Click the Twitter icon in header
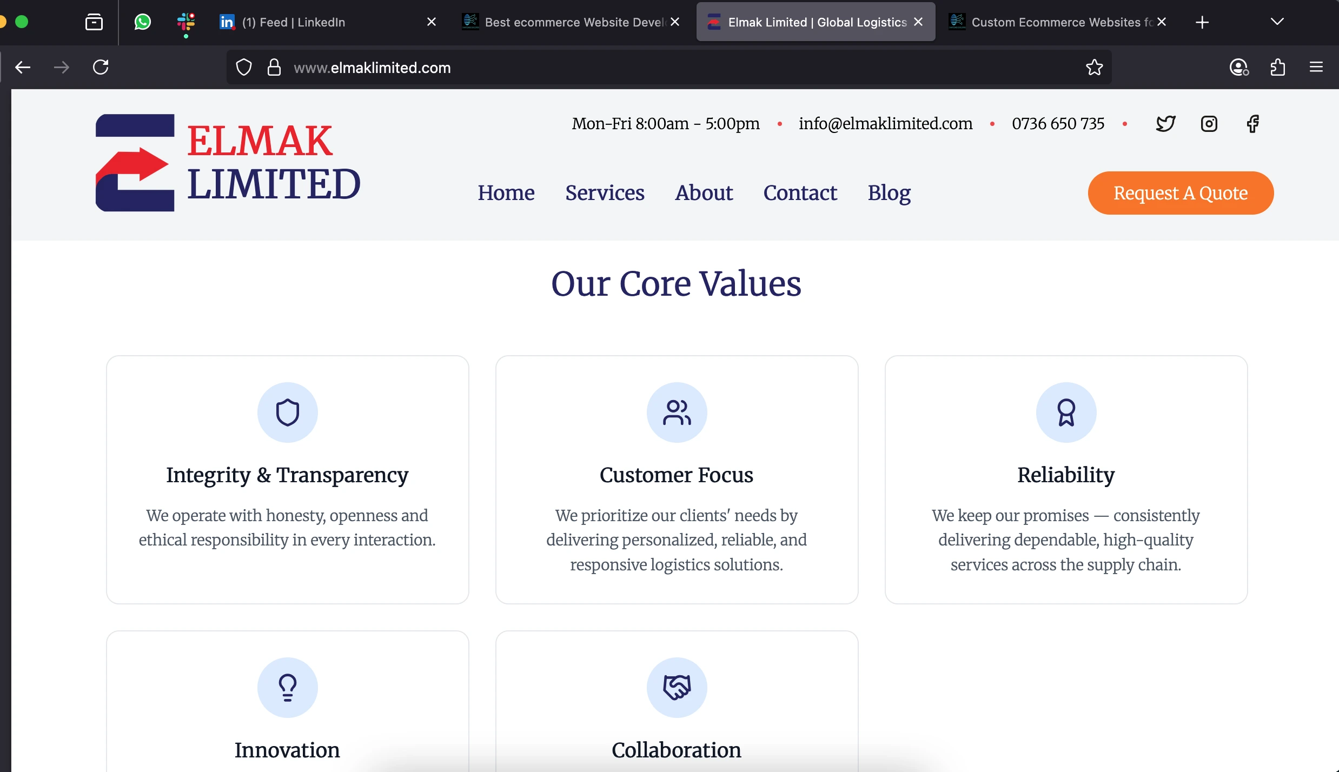This screenshot has height=772, width=1339. tap(1165, 124)
